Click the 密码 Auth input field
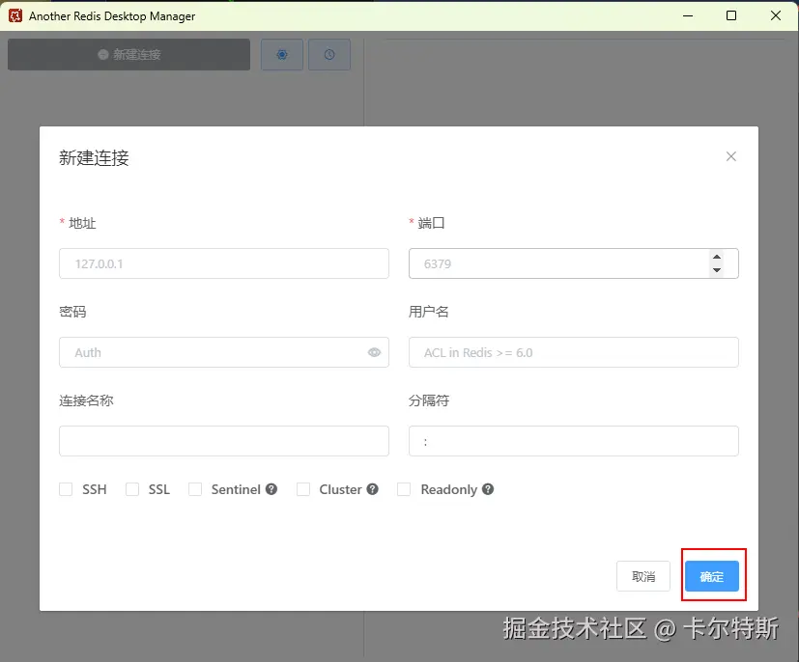799x662 pixels. (224, 352)
